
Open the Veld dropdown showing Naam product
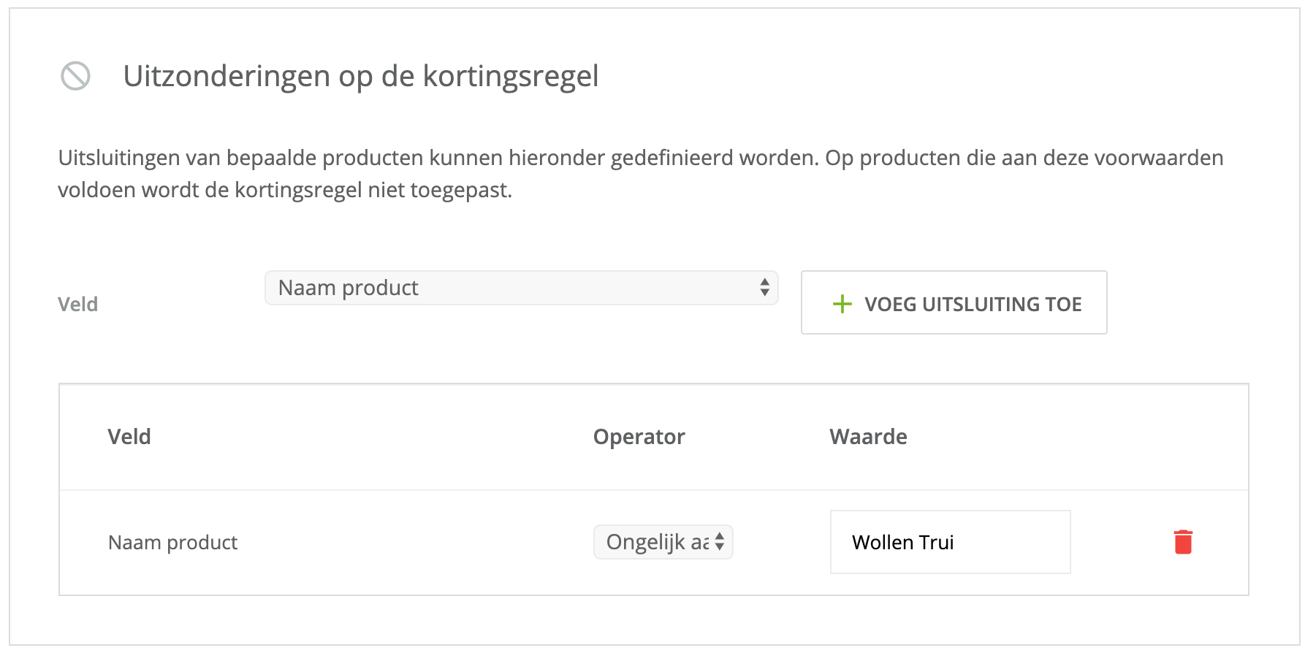point(521,288)
